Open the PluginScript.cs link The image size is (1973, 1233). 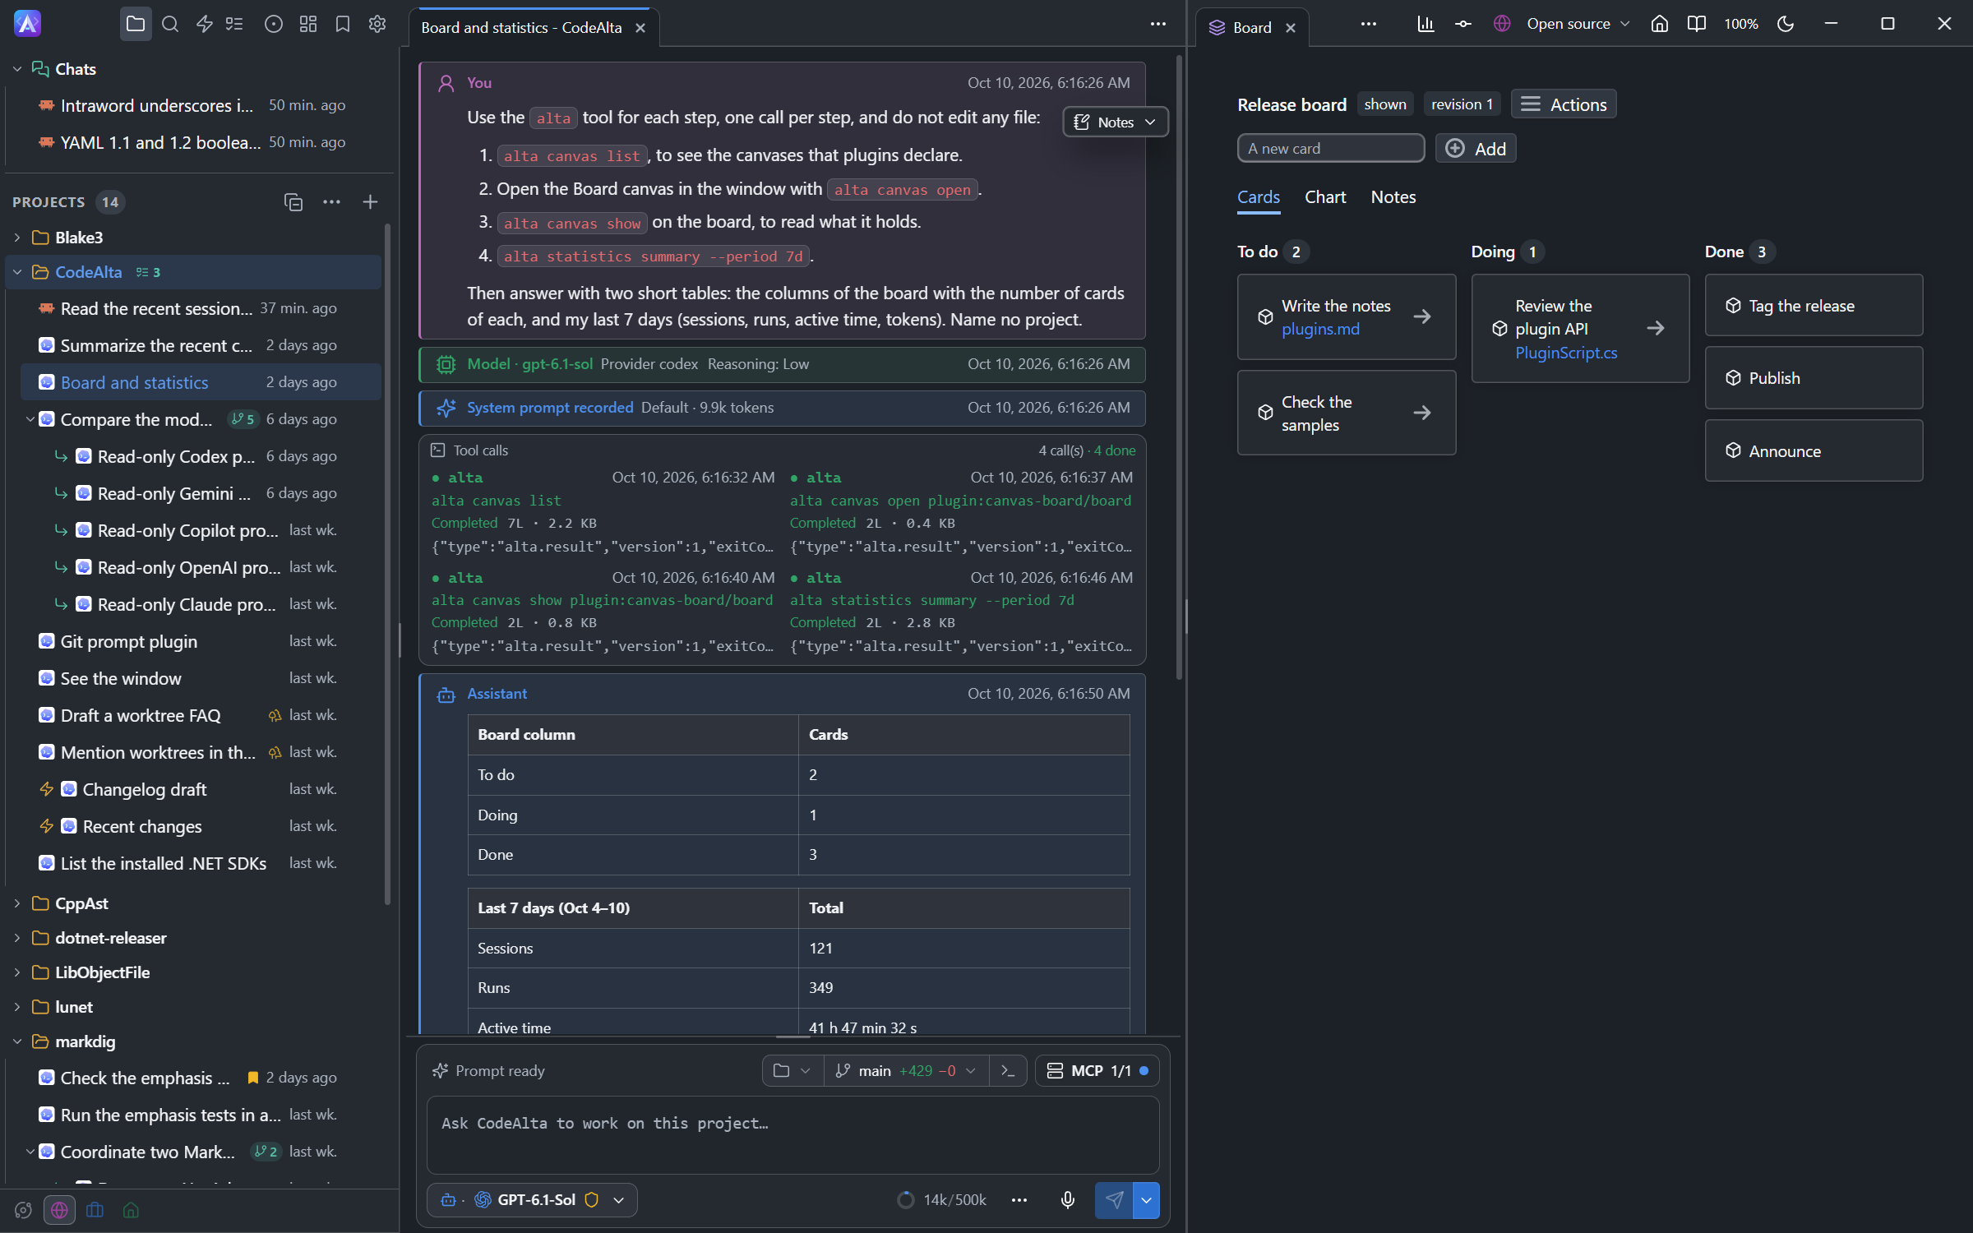point(1566,353)
